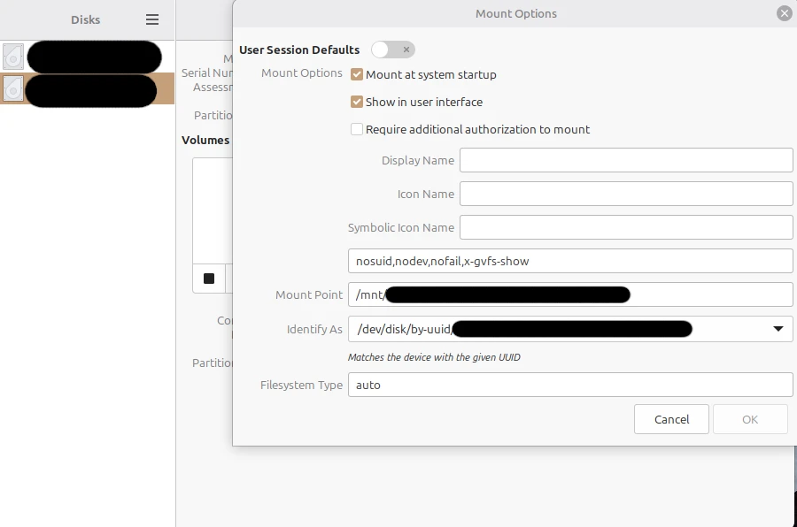Close the Mount Options dialog

click(784, 13)
